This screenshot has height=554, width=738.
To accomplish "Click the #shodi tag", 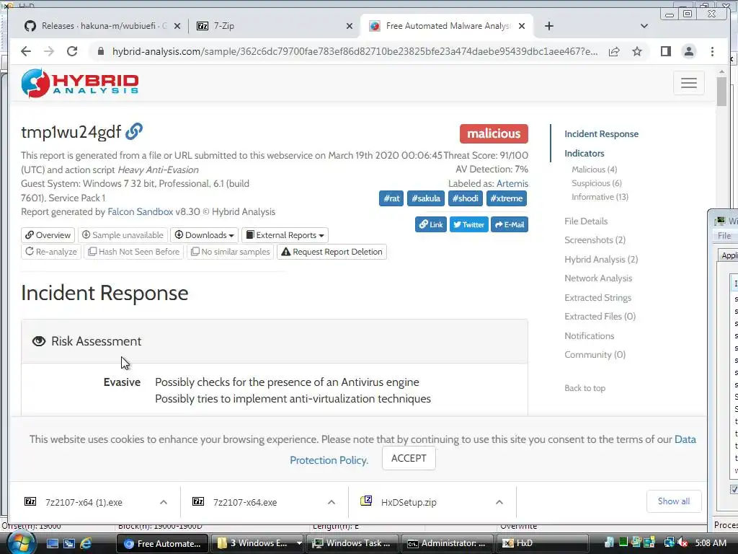I will click(x=465, y=198).
